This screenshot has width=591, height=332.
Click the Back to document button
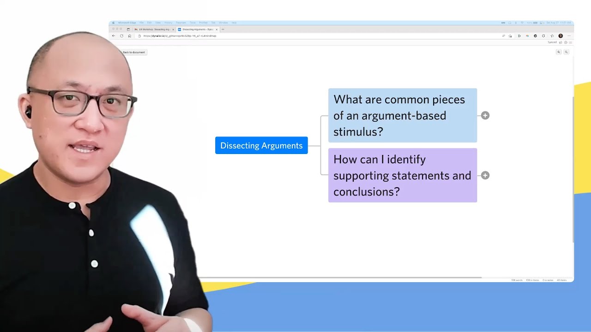tap(133, 52)
